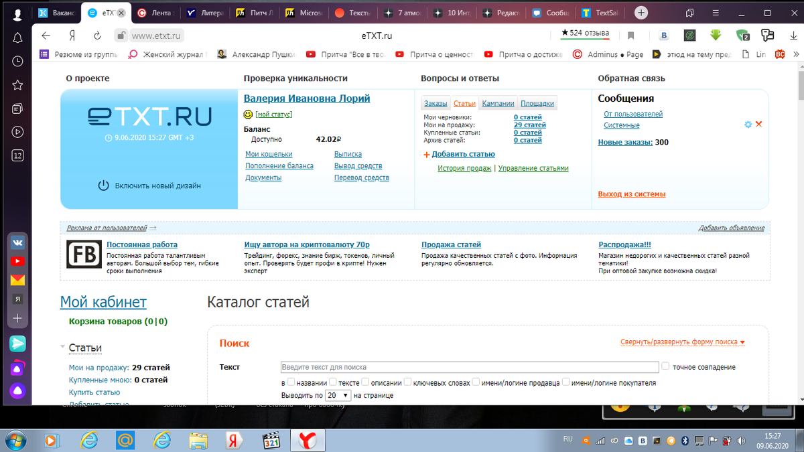
Task: Click Выход из системы link
Action: click(x=632, y=194)
